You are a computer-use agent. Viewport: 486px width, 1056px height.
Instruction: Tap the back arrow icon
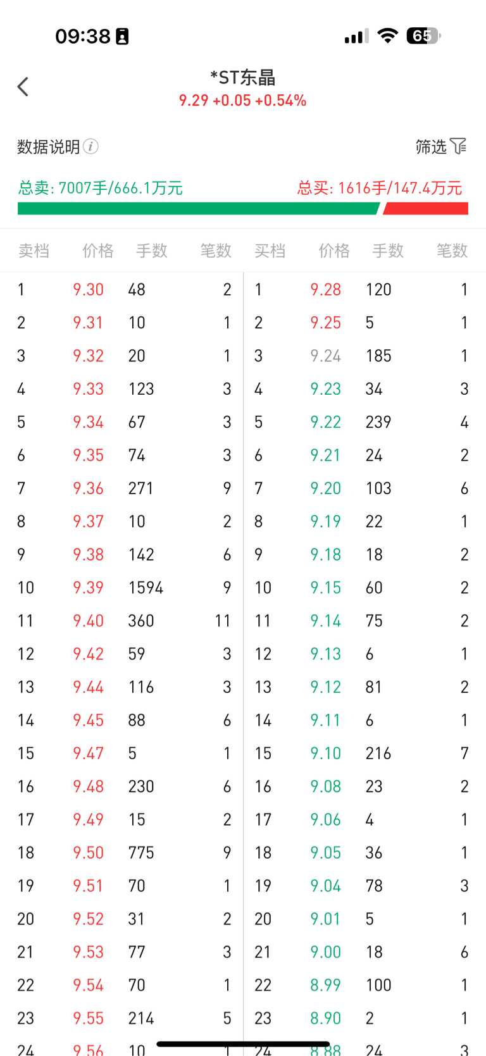(23, 87)
